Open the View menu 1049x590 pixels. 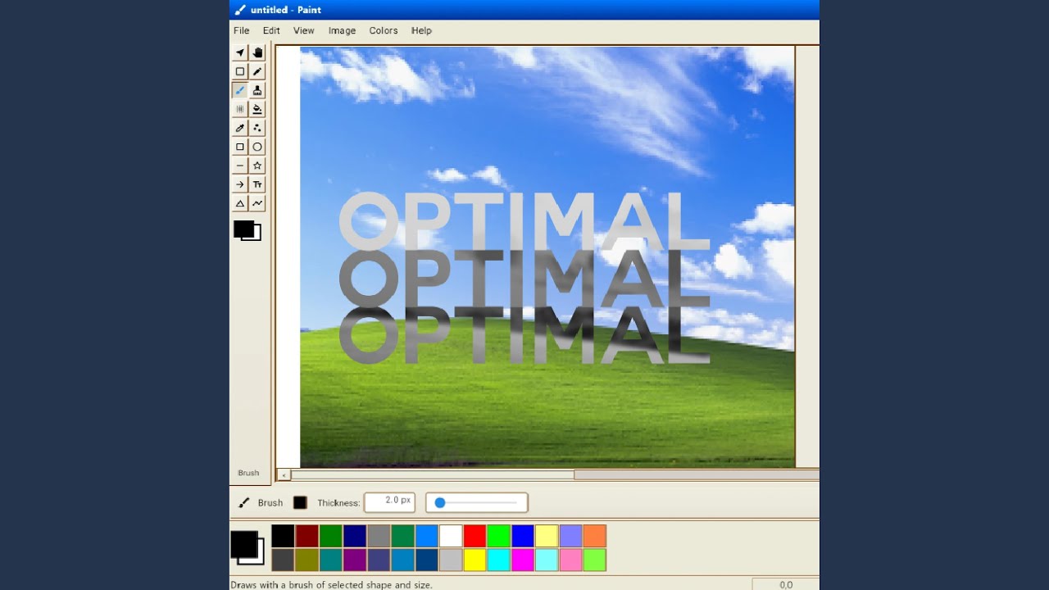tap(304, 30)
